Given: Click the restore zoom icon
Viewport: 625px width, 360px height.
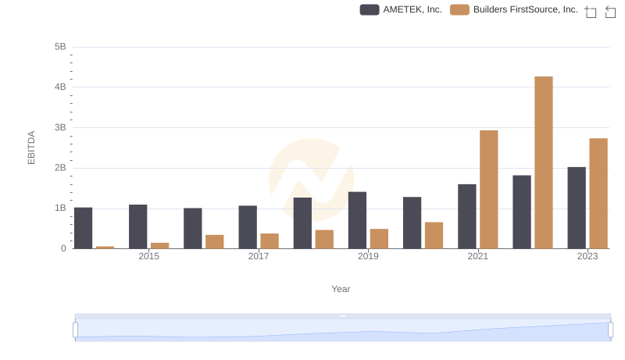Looking at the screenshot, I should (610, 12).
